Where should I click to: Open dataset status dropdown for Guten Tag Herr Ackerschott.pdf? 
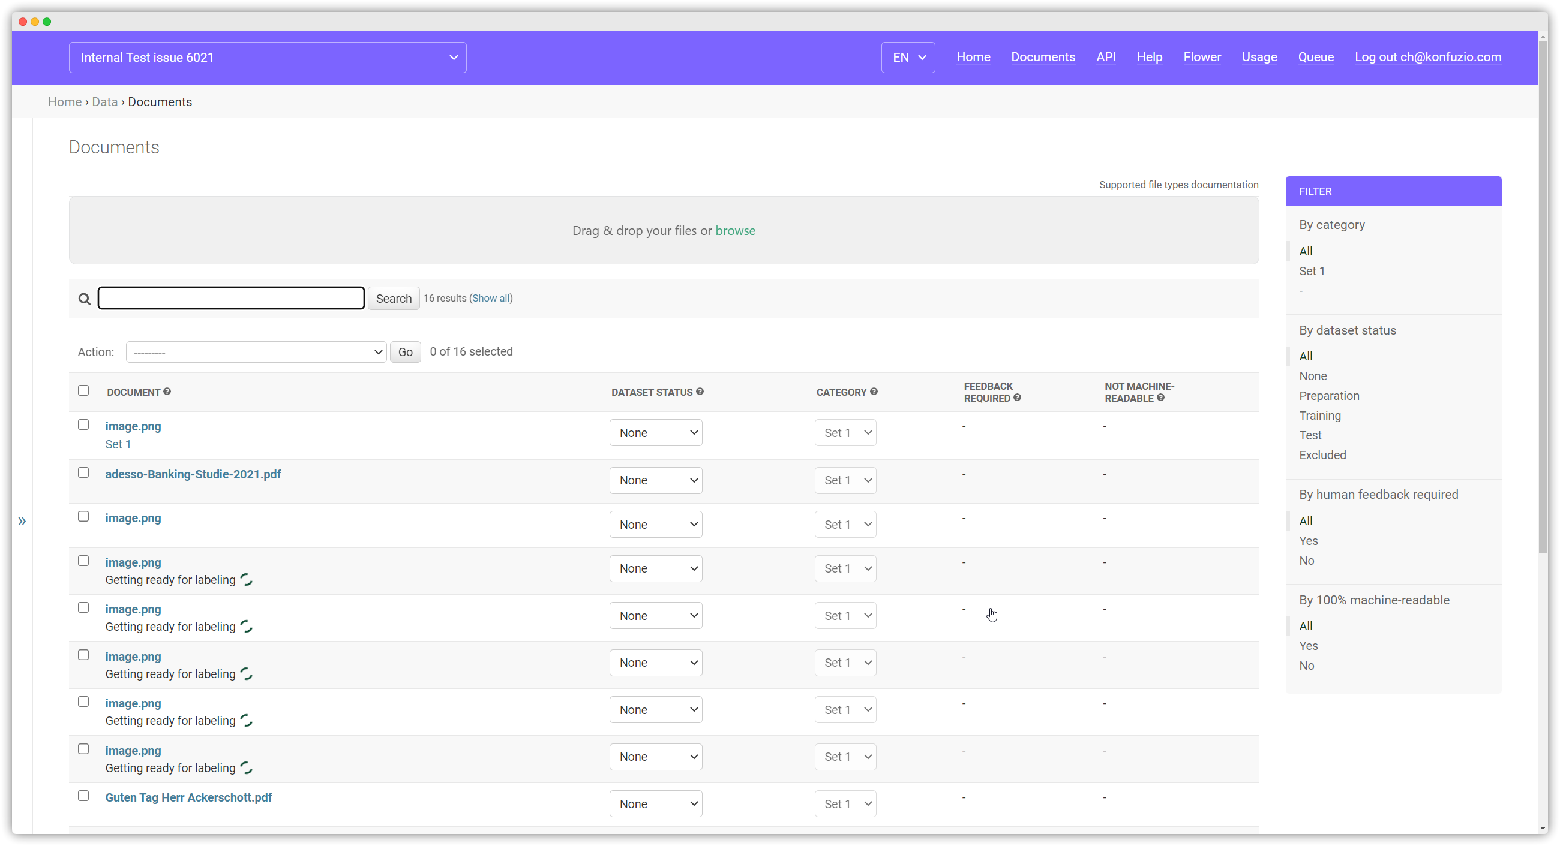click(656, 803)
